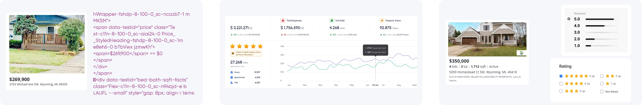Viewport: 642px width, 105px height.
Task: Select the Not Rated option
Action: 602,92
